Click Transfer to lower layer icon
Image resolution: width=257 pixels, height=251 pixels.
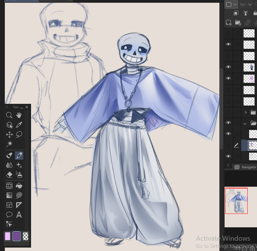click(247, 23)
